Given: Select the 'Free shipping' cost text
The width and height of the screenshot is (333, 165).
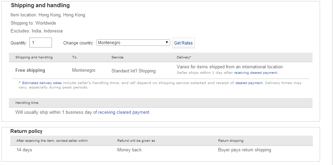Looking at the screenshot, I should pyautogui.click(x=30, y=70).
